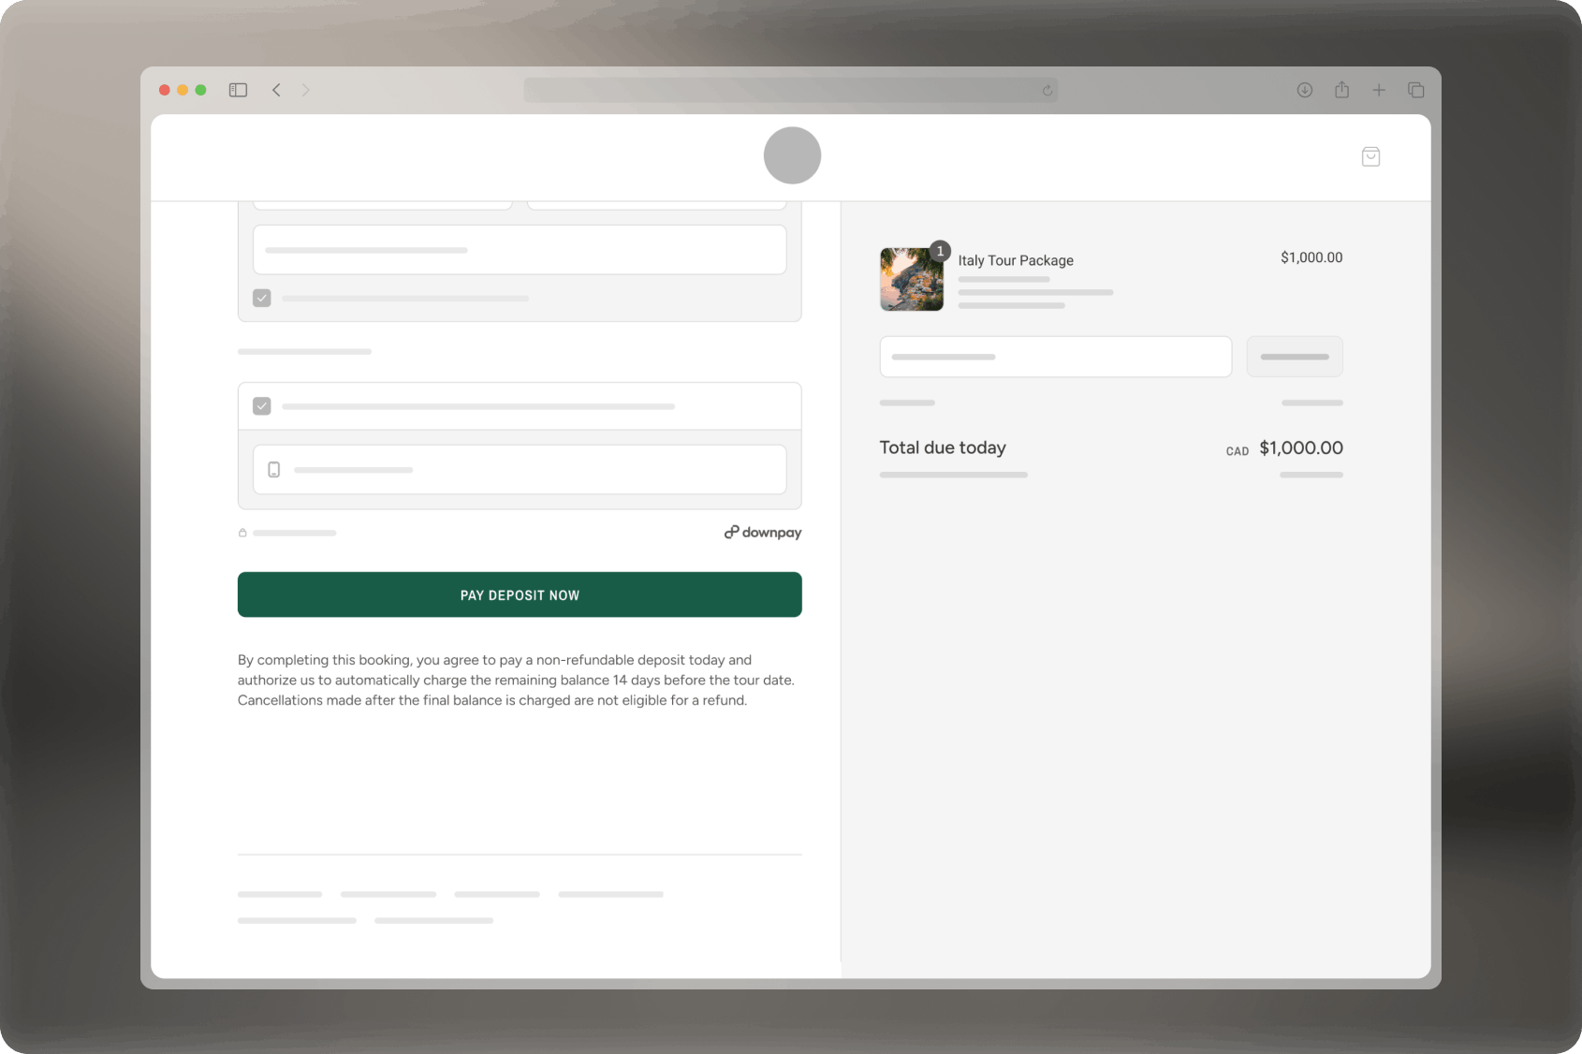Close the browser window with the red button
Viewport: 1582px width, 1054px height.
pyautogui.click(x=165, y=90)
